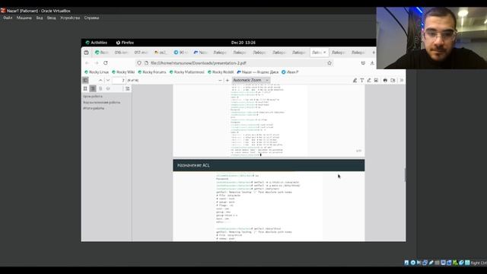The image size is (487, 274).
Task: Open outline entry 'Итоги работы'
Action: click(x=94, y=108)
